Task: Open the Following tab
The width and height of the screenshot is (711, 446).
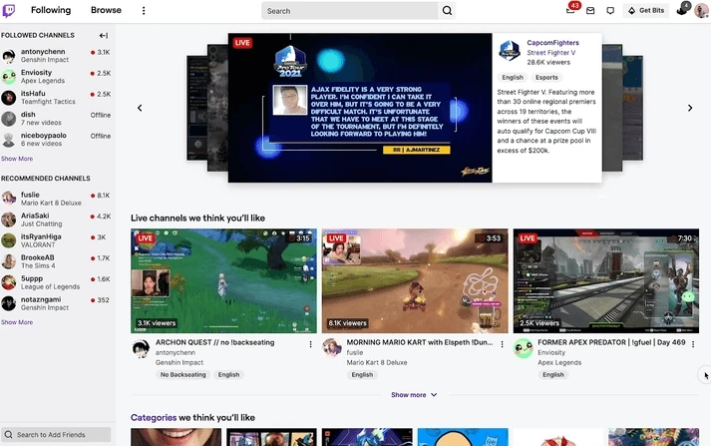Action: (x=51, y=10)
